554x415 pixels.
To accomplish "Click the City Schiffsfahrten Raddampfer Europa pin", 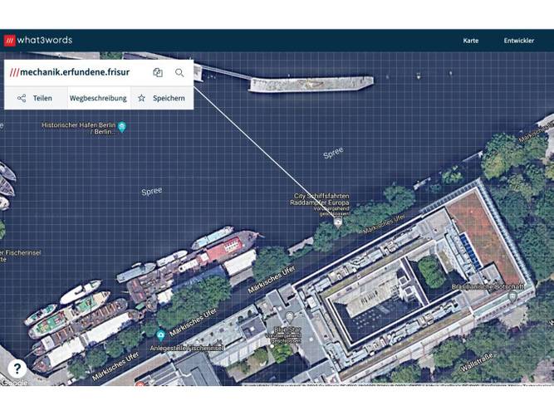I will 337,222.
